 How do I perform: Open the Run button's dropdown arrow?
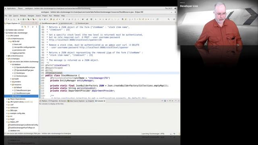[x=25, y=19]
